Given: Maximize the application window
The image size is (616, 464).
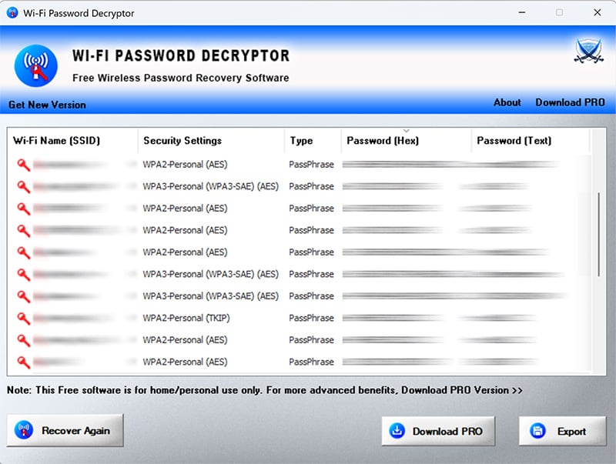Looking at the screenshot, I should coord(559,12).
